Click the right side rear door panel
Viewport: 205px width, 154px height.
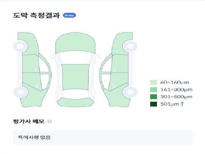tap(118, 81)
